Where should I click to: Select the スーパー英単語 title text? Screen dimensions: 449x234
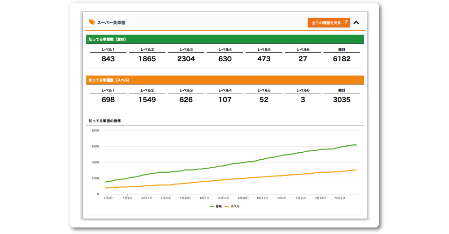(111, 22)
